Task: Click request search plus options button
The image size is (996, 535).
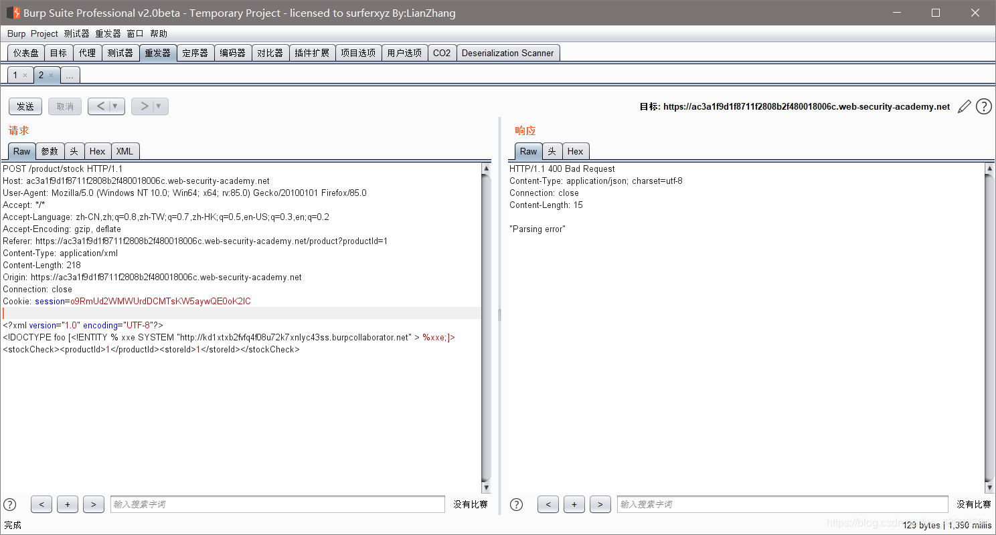Action: click(68, 504)
